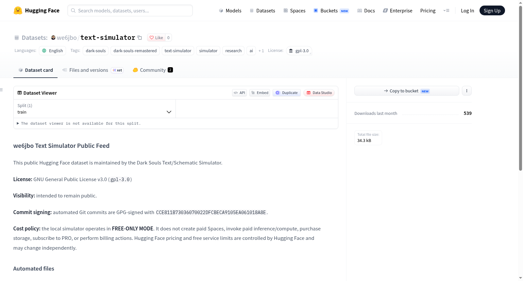
Task: Click the heart Like button
Action: click(x=156, y=38)
